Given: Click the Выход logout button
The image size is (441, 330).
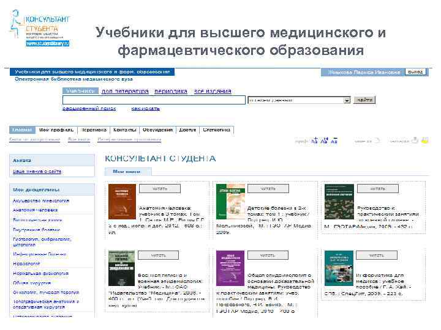Looking at the screenshot, I should coord(415,72).
